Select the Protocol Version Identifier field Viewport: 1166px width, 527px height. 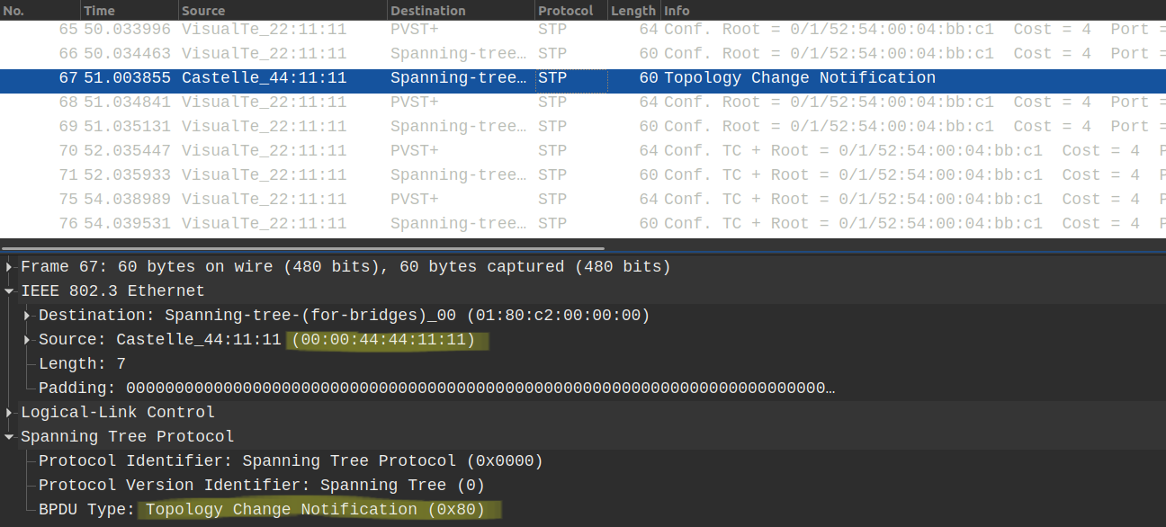(261, 486)
